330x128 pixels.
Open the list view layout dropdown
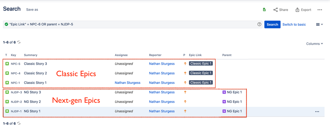(319, 24)
